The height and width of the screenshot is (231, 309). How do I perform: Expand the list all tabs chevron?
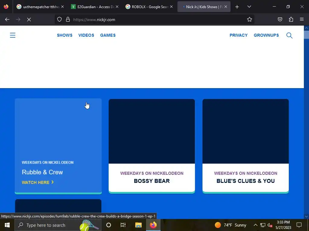click(249, 7)
